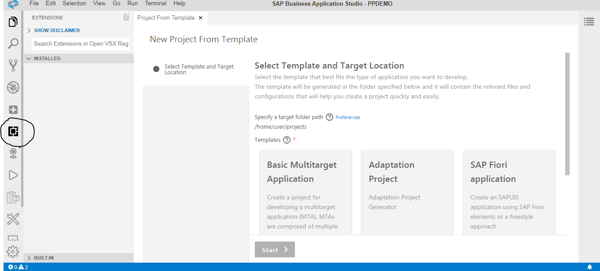
Task: Close the Project From Template tab
Action: click(x=201, y=18)
